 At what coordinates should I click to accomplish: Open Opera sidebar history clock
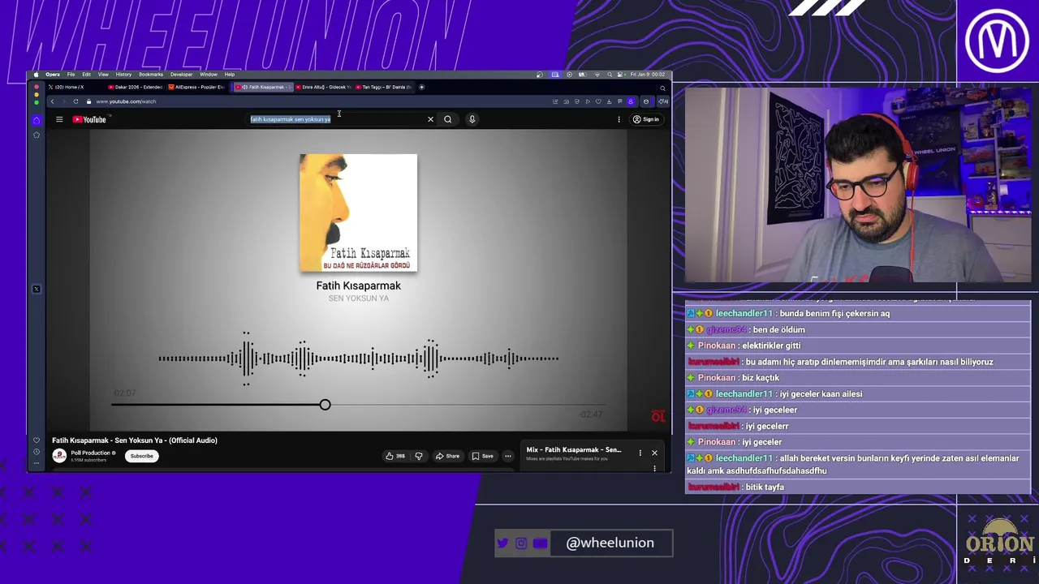pyautogui.click(x=36, y=452)
